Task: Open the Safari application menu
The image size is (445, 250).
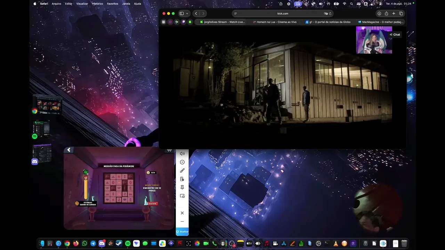Action: click(44, 3)
